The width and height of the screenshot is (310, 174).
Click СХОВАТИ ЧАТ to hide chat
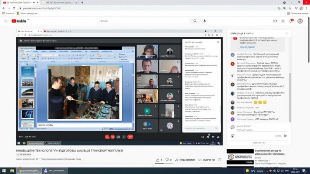pyautogui.click(x=259, y=143)
